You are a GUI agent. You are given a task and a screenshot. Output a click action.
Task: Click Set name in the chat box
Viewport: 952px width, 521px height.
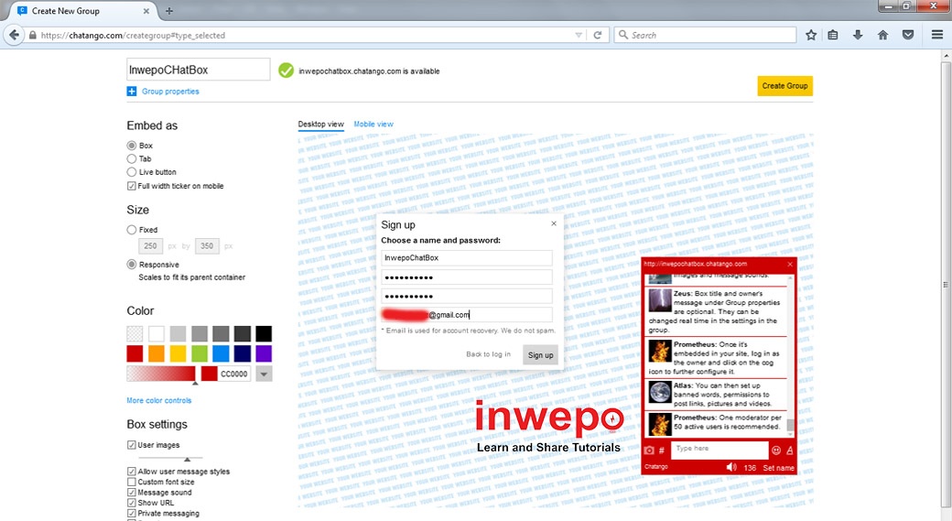778,468
